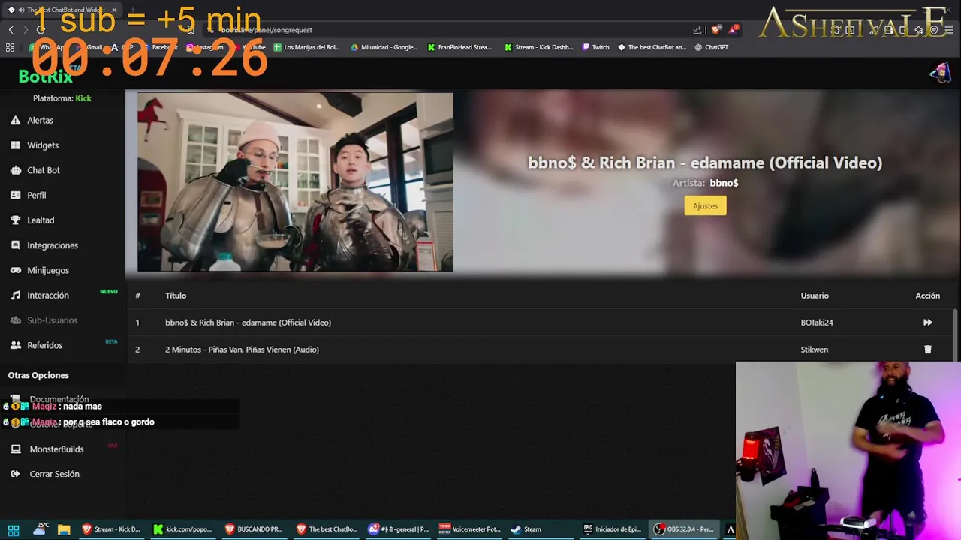Open Epic Games launcher from the taskbar

[612, 529]
